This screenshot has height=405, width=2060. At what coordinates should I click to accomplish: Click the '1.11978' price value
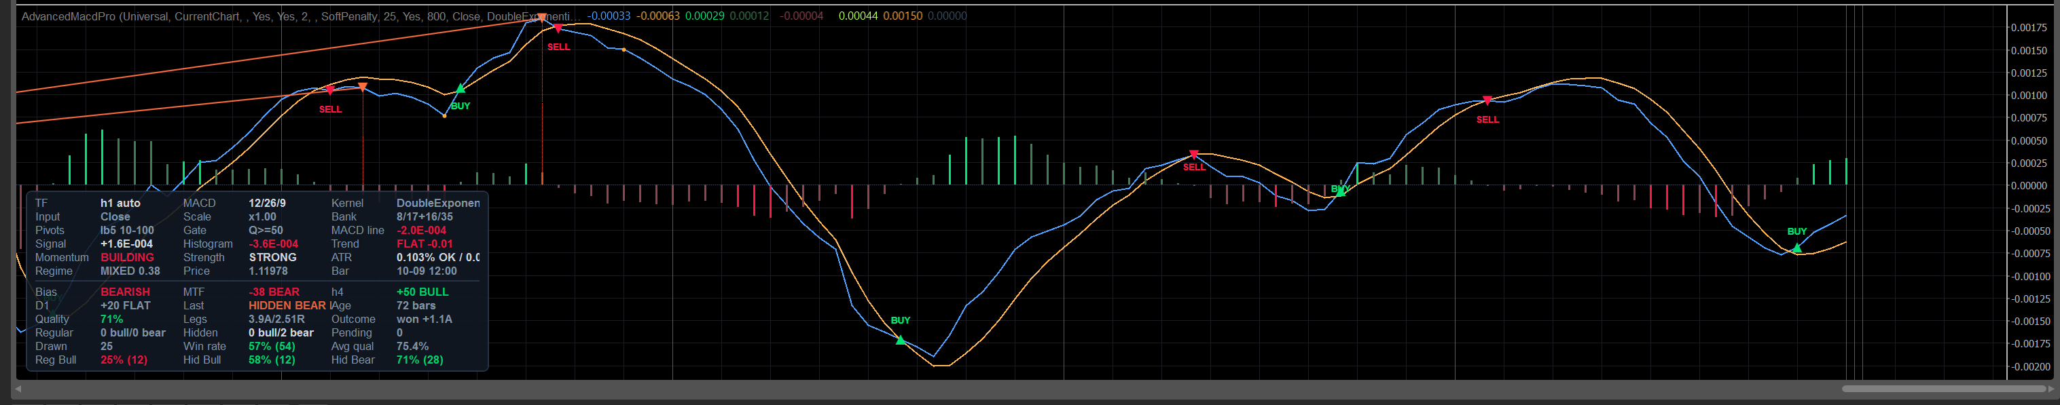(268, 271)
